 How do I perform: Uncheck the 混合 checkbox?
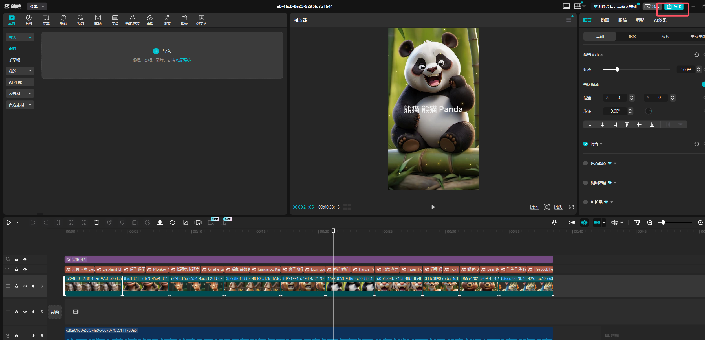click(x=586, y=144)
